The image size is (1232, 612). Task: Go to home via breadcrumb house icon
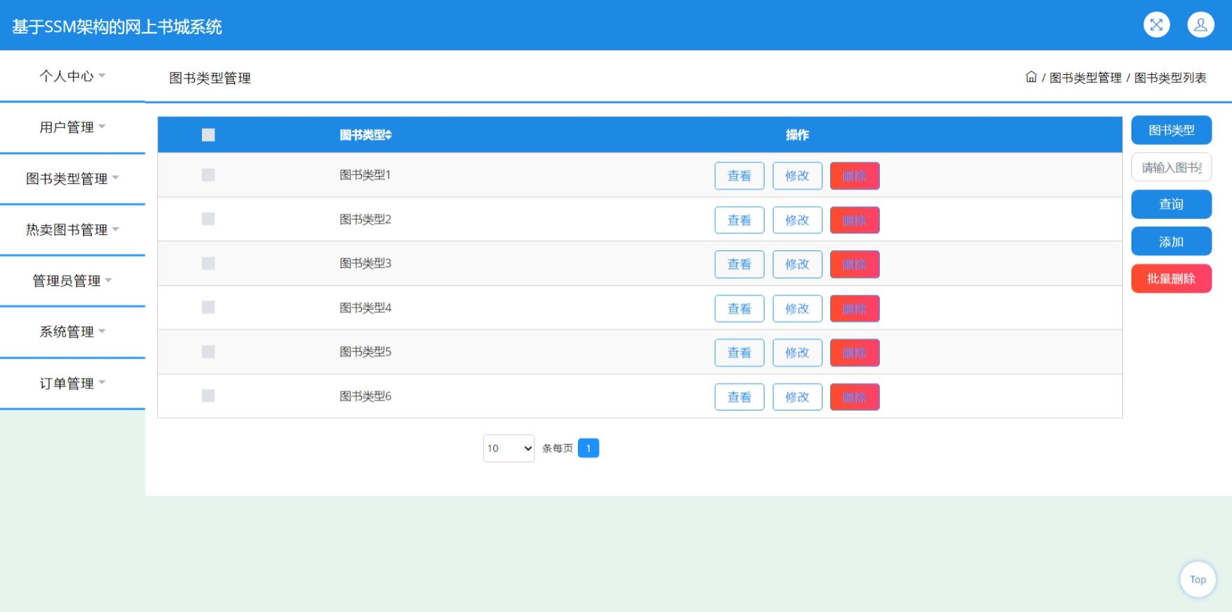point(1031,77)
